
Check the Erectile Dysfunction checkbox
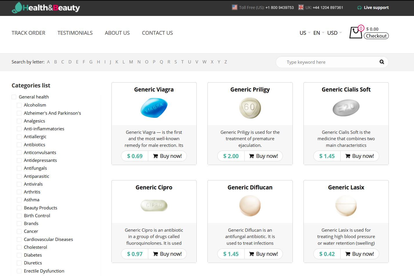tap(19, 271)
